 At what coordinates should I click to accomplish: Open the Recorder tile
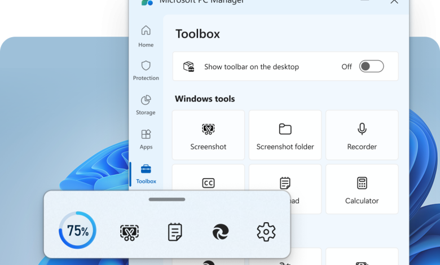(362, 135)
